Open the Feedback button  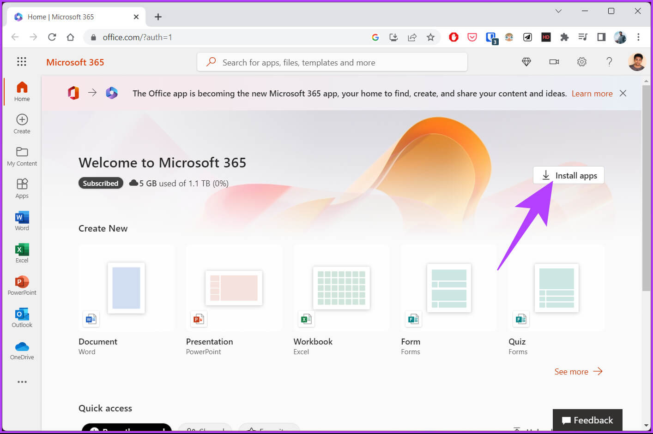coord(587,420)
